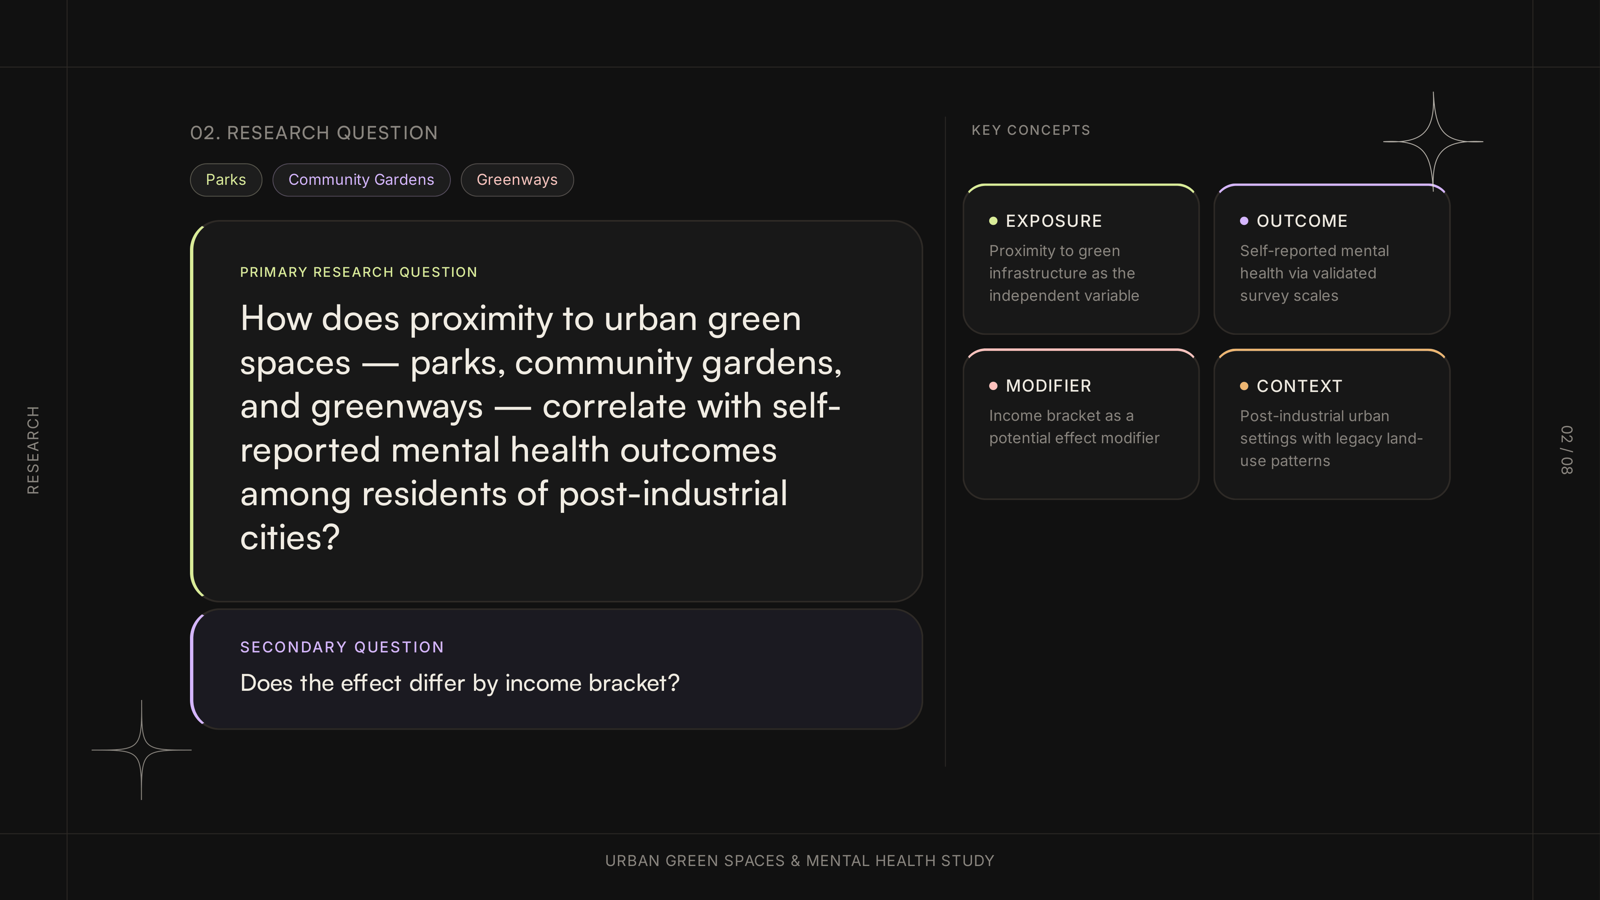Viewport: 1600px width, 900px height.
Task: Click the purple dot beside OUTCOME
Action: (1244, 220)
